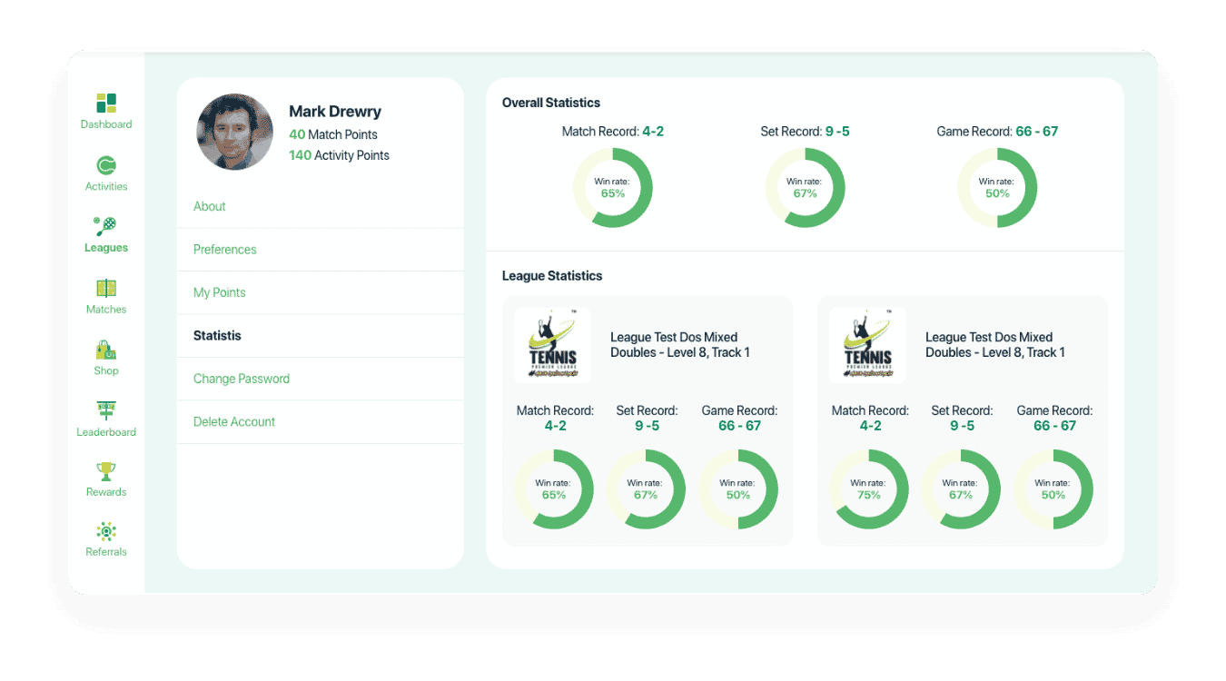The width and height of the screenshot is (1226, 681).
Task: Click the Activities label in sidebar
Action: pos(106,186)
